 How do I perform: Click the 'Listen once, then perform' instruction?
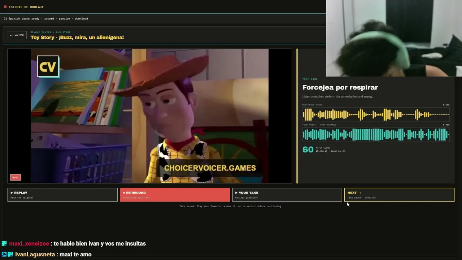[337, 96]
